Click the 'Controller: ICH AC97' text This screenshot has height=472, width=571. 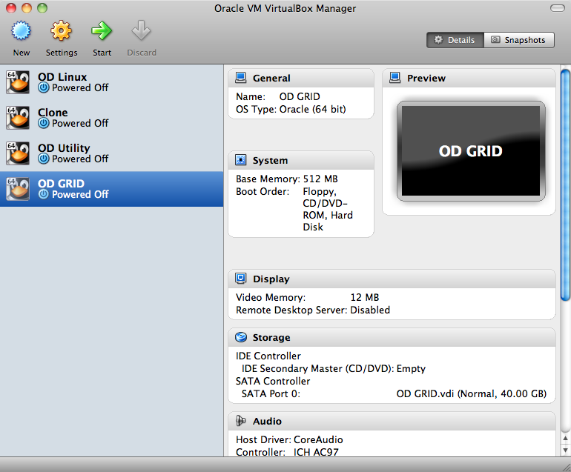(x=287, y=452)
